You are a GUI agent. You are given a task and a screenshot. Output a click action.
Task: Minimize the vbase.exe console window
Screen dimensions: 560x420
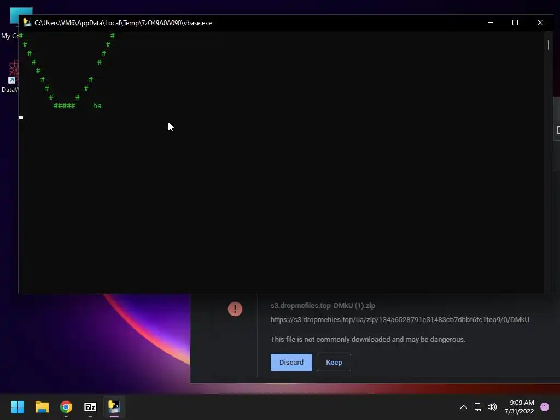(x=491, y=22)
